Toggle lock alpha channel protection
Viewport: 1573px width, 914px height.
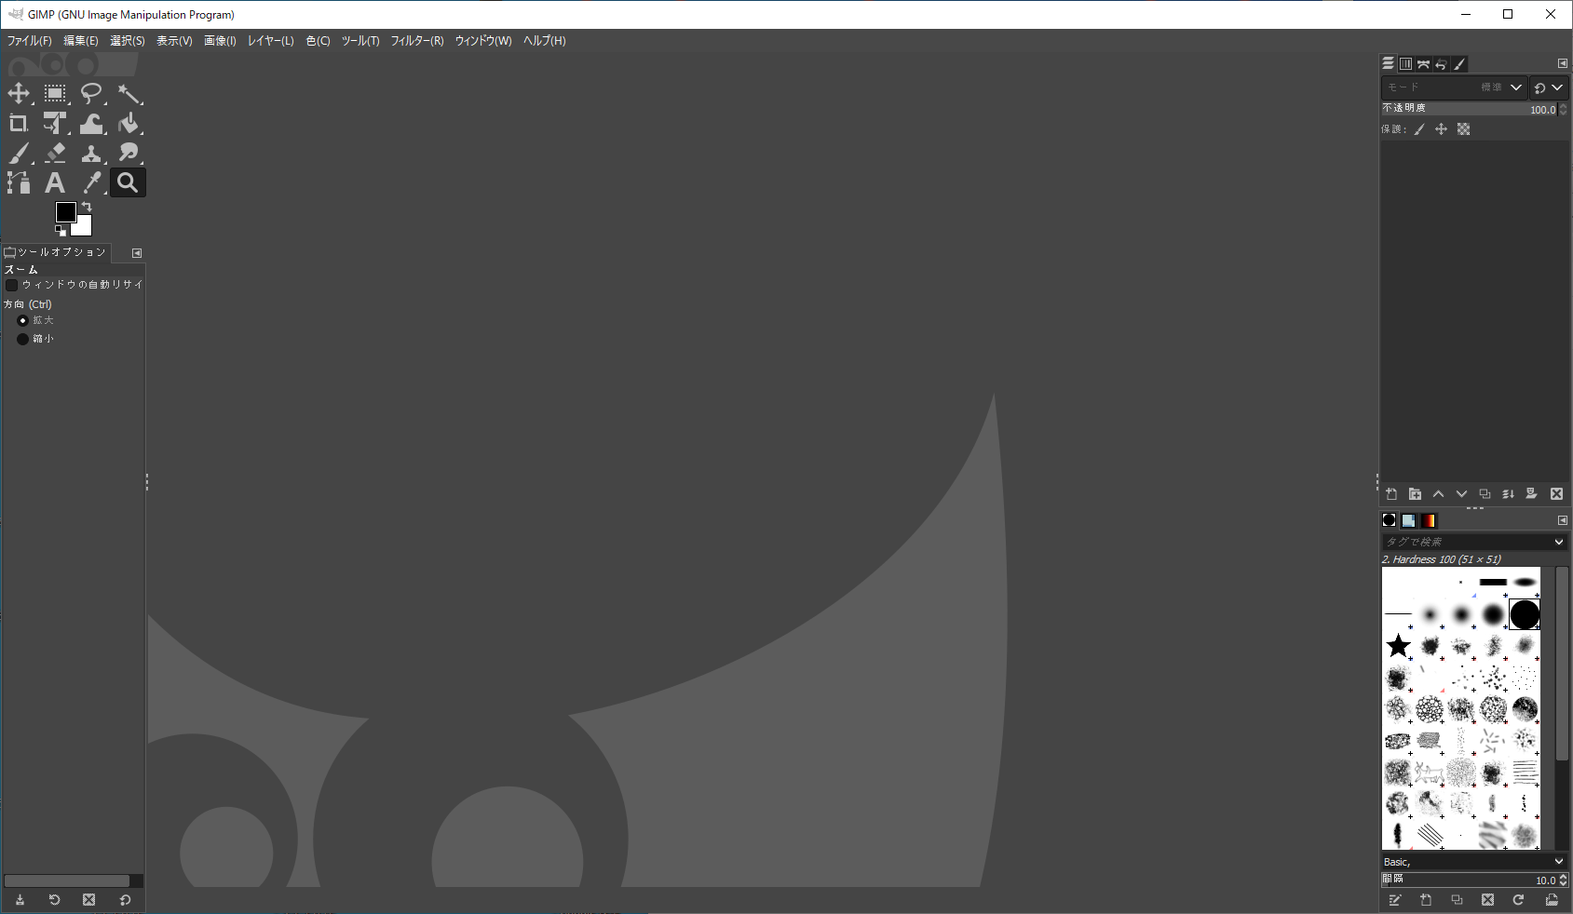pyautogui.click(x=1464, y=129)
